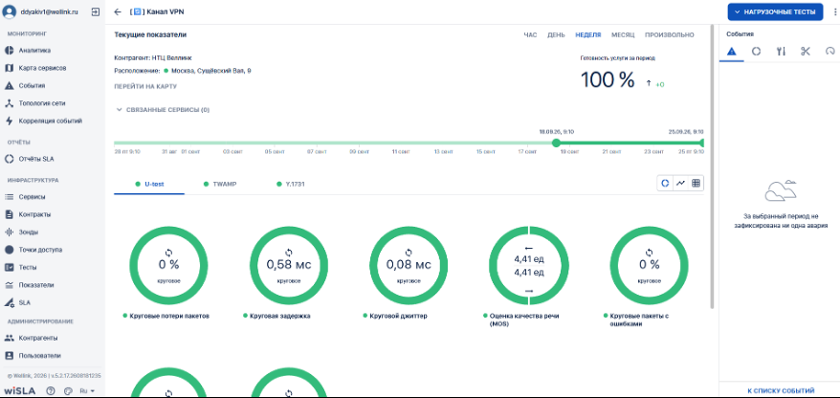The width and height of the screenshot is (840, 398).
Task: Select the ЧАС period
Action: [530, 34]
